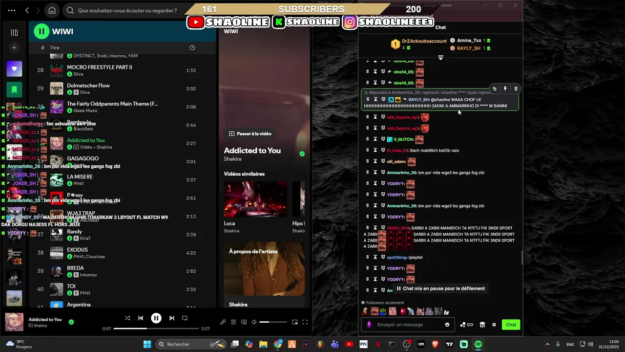The height and width of the screenshot is (352, 625).
Task: Open chat shop storefront icon
Action: point(482,325)
